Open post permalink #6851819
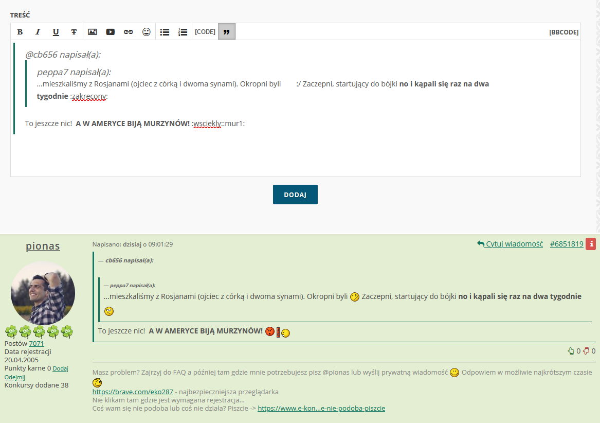600x423 pixels. 566,244
